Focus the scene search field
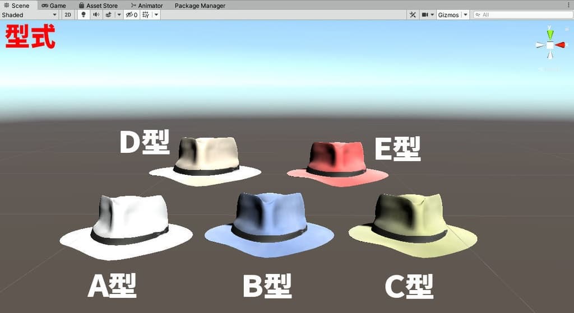Image resolution: width=574 pixels, height=313 pixels. pos(523,15)
